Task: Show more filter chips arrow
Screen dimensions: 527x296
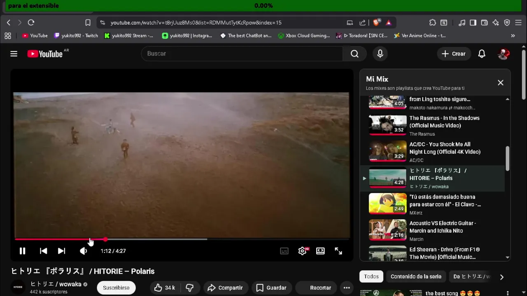Action: tap(501, 277)
